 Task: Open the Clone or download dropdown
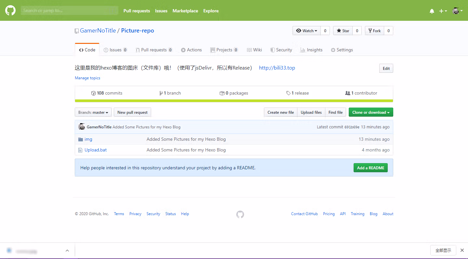[371, 112]
